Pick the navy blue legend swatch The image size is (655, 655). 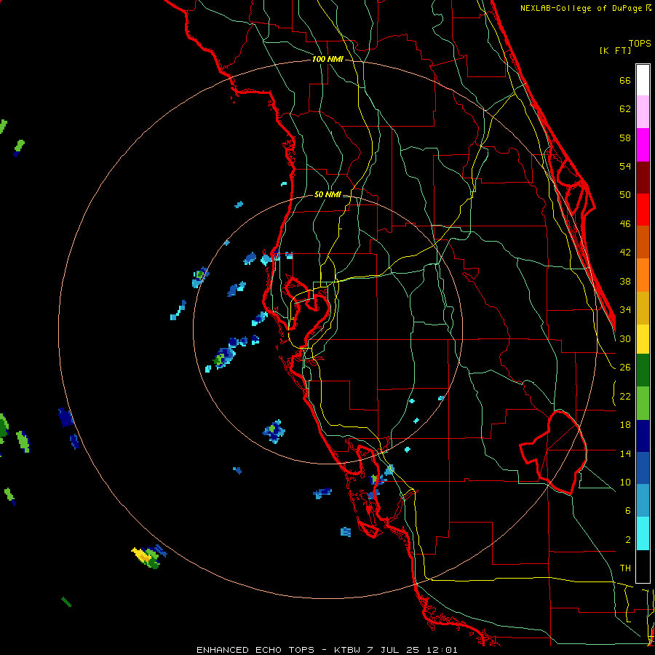[x=643, y=436]
